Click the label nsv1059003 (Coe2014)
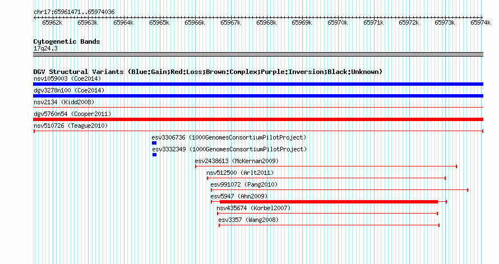This screenshot has height=264, width=499. (x=67, y=78)
